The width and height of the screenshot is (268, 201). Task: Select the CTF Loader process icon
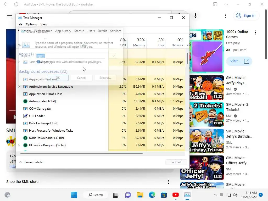tap(25, 116)
